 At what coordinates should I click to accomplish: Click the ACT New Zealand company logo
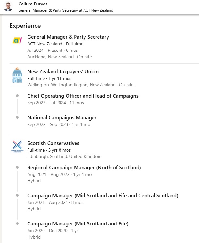pos(17,40)
